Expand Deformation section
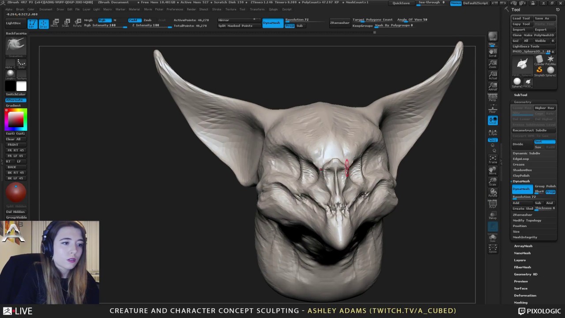 pyautogui.click(x=525, y=295)
